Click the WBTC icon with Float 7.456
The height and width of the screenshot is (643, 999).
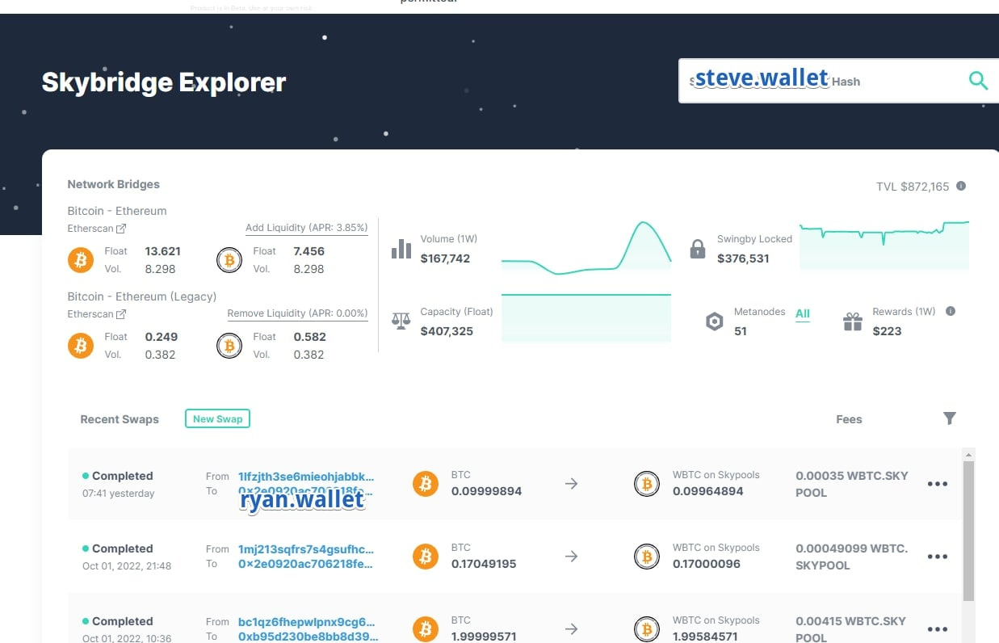pos(229,260)
